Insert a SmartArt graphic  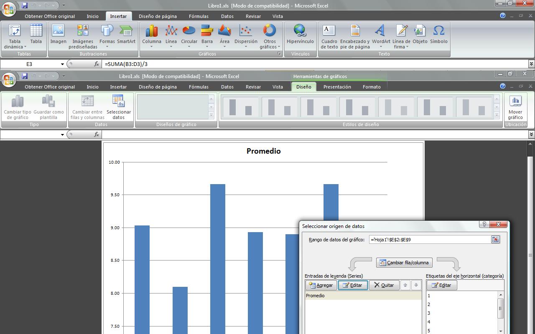[126, 34]
